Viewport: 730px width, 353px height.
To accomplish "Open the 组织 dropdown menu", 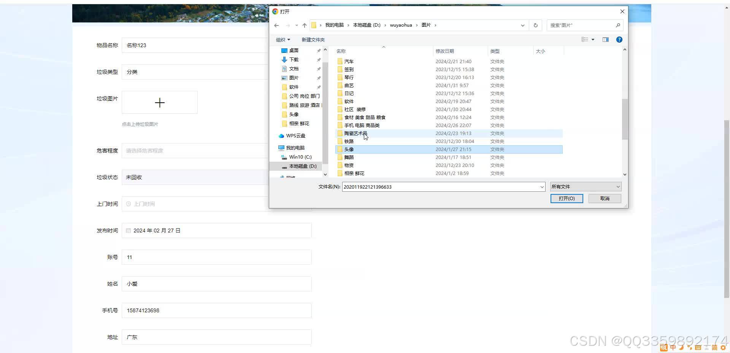I will [283, 40].
